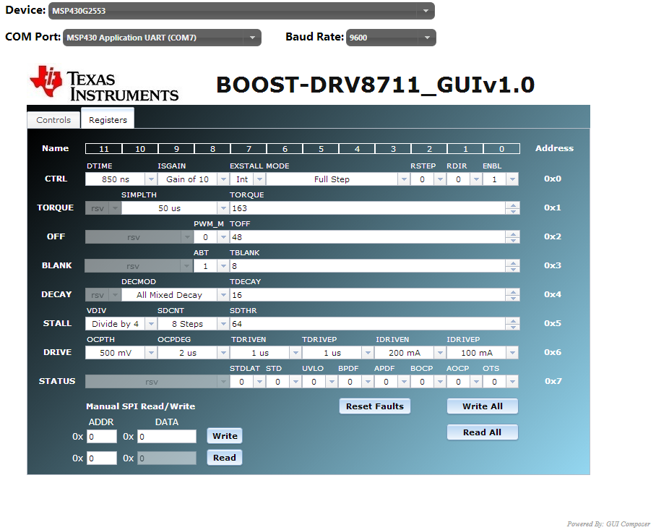This screenshot has width=656, height=530.
Task: Open the RSTEP bit dropdown
Action: (x=428, y=179)
